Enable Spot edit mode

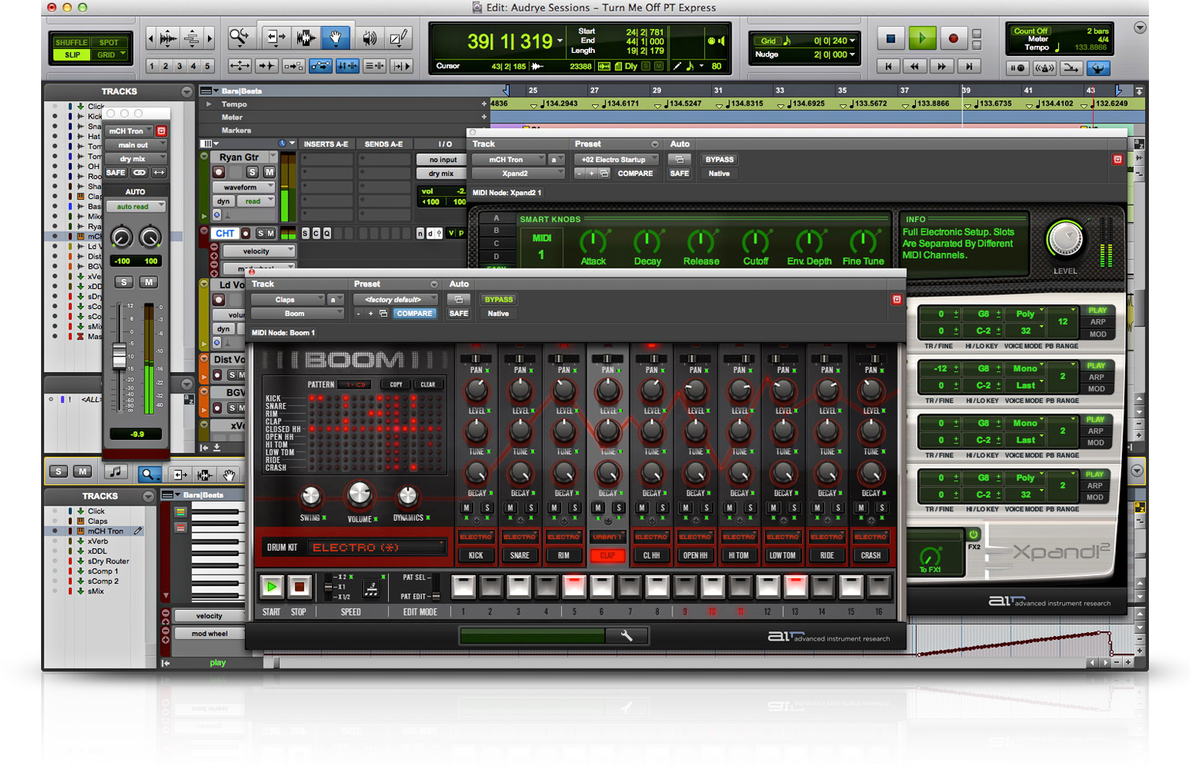[109, 43]
